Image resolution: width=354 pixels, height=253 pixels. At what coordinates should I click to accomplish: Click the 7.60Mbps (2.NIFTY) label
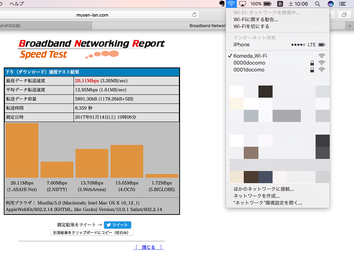pyautogui.click(x=57, y=186)
